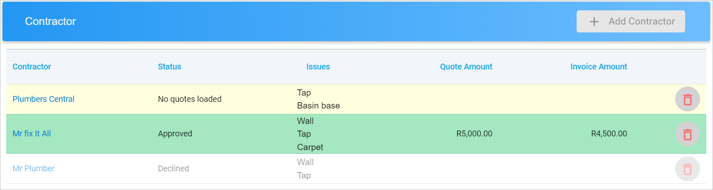Click the plus icon in Add Contractor
The height and width of the screenshot is (190, 713).
click(x=594, y=22)
